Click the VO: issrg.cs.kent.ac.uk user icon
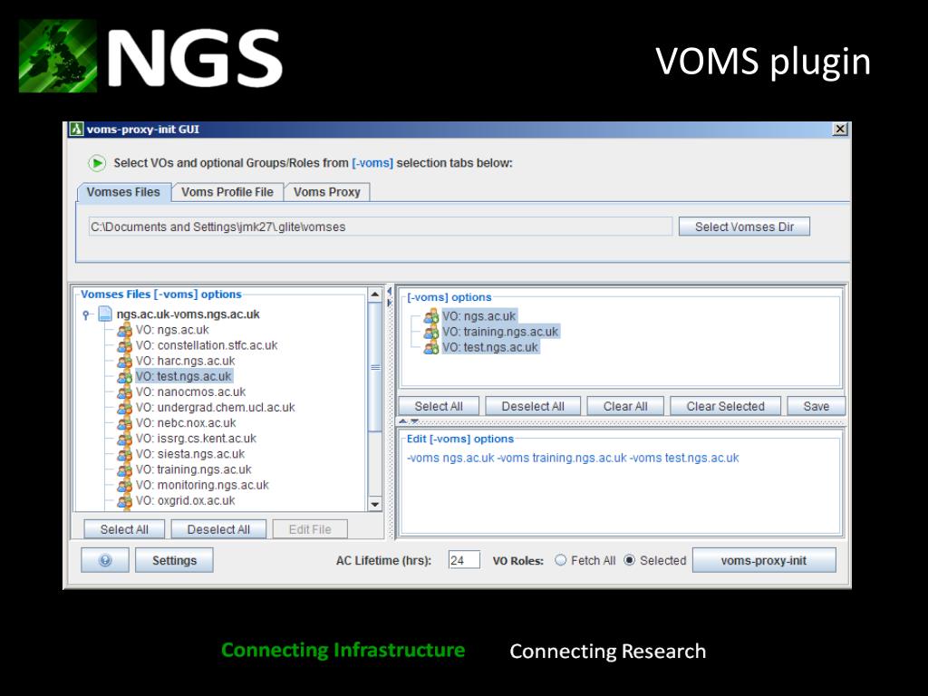 (x=124, y=439)
